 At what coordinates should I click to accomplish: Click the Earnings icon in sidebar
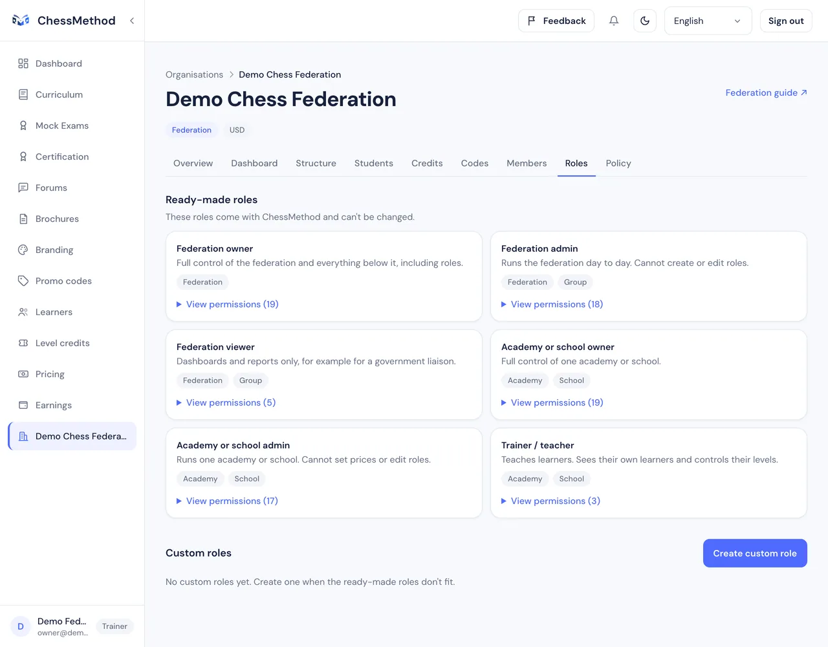tap(23, 405)
